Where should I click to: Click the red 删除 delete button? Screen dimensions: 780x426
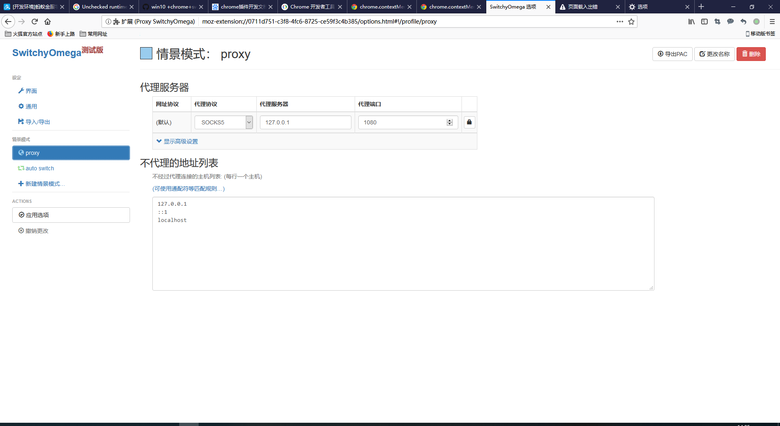pyautogui.click(x=751, y=54)
